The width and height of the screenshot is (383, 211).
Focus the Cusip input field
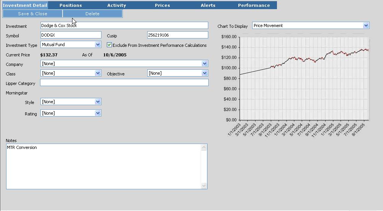[177, 35]
